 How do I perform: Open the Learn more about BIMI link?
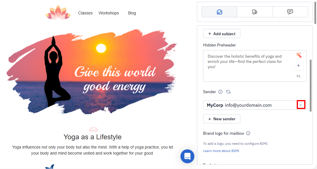[x=221, y=151]
